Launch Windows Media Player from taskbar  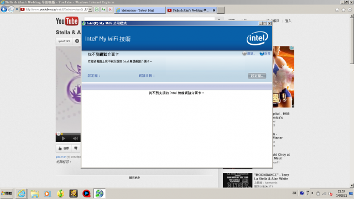[x=47, y=193]
